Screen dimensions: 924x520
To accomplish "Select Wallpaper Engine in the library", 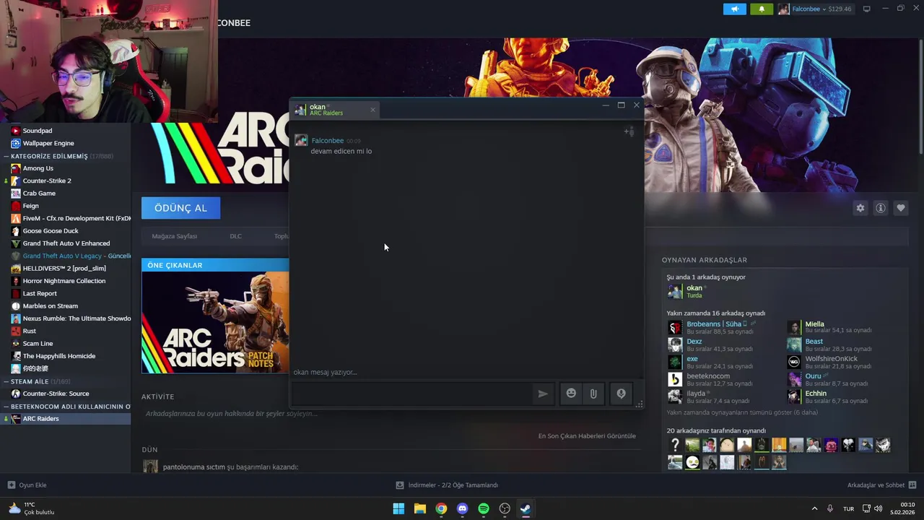I will [x=48, y=143].
